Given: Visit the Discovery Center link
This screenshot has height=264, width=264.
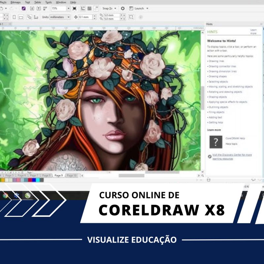Looking at the screenshot, I should tap(232, 157).
